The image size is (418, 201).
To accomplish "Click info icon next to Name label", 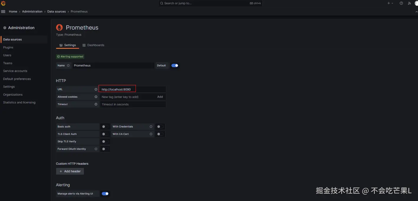I will (x=68, y=66).
